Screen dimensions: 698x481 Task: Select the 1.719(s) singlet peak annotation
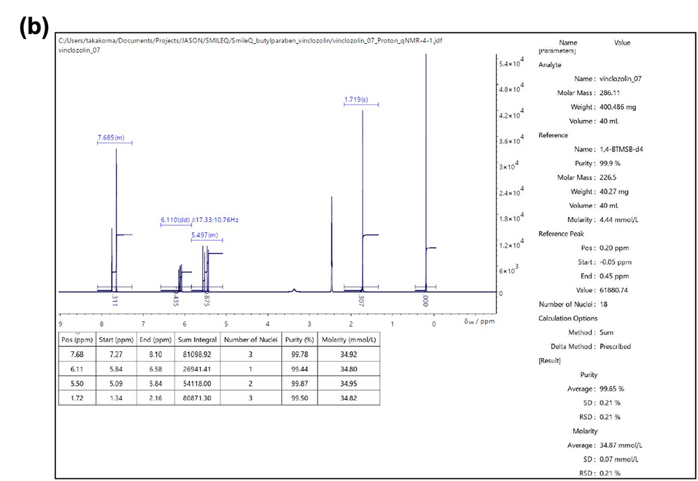pyautogui.click(x=356, y=100)
